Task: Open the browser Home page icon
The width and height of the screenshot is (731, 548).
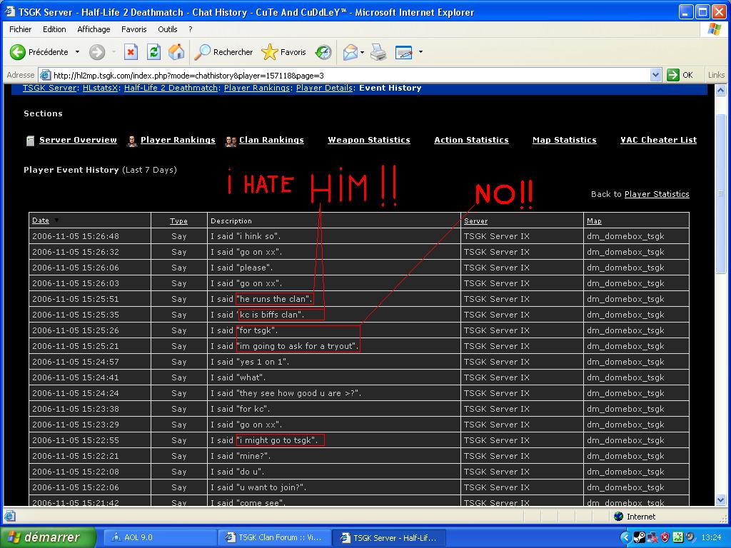Action: (x=176, y=52)
